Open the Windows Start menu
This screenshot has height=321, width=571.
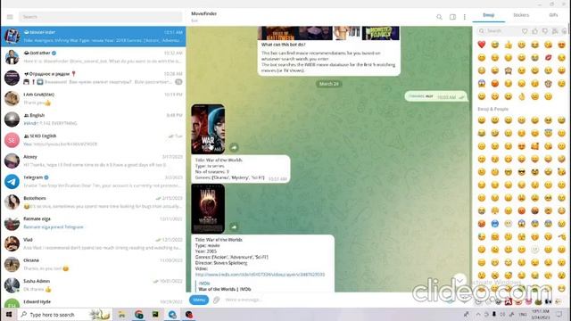(9, 314)
